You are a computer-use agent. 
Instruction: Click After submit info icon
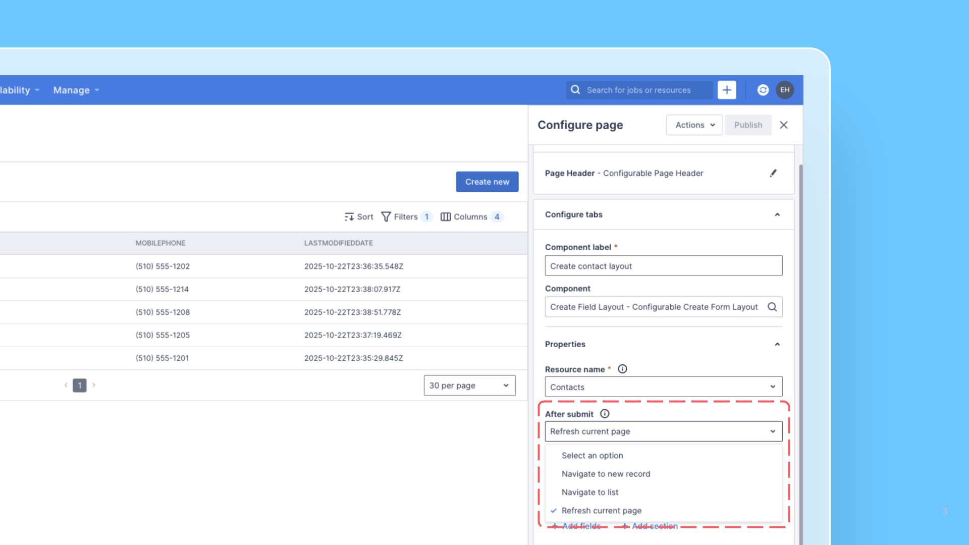605,414
